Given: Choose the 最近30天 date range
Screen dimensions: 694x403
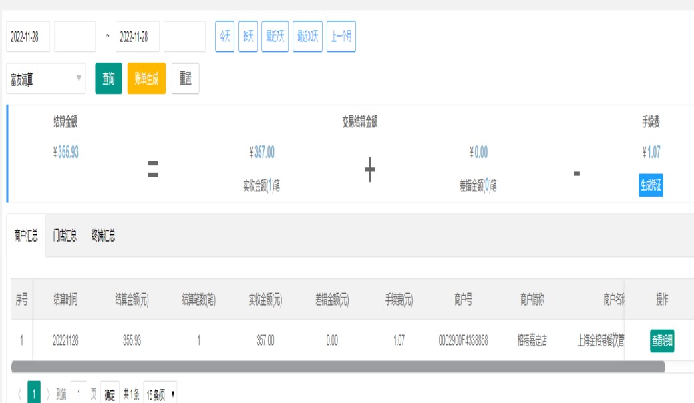Looking at the screenshot, I should point(307,37).
